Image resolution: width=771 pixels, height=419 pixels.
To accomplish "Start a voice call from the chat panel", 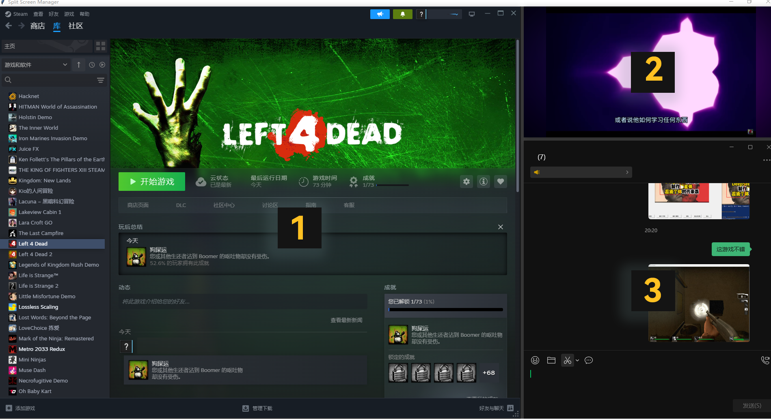I will click(765, 359).
